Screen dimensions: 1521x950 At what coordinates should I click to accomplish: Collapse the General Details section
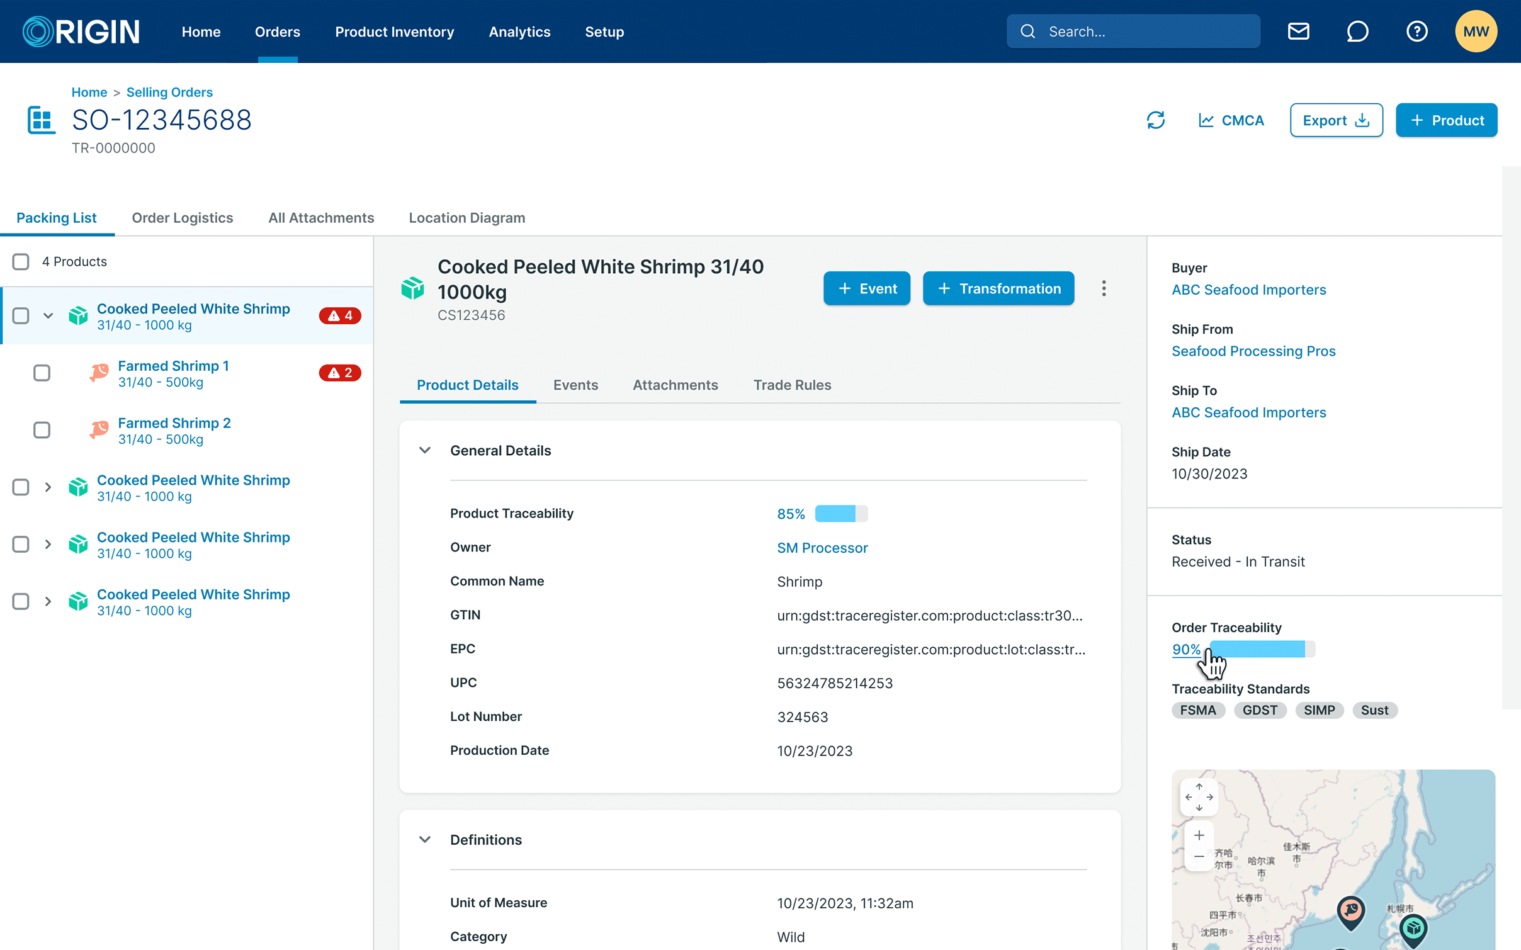point(425,451)
